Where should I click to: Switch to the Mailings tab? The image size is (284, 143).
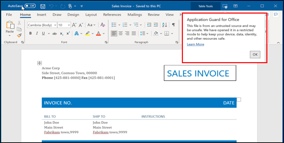coord(135,15)
